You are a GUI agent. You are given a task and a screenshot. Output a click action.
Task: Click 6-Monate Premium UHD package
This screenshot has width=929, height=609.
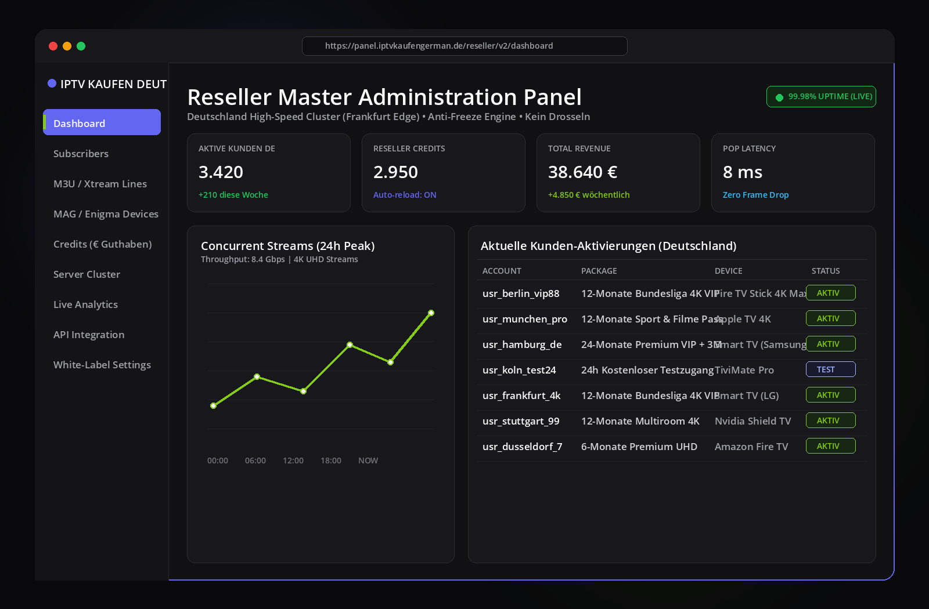point(639,447)
